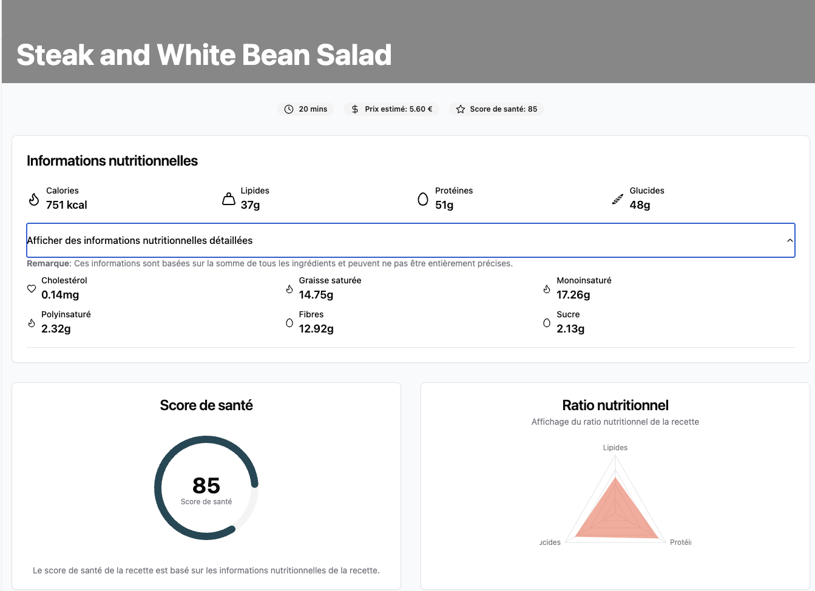Click the circular health score gauge

206,488
